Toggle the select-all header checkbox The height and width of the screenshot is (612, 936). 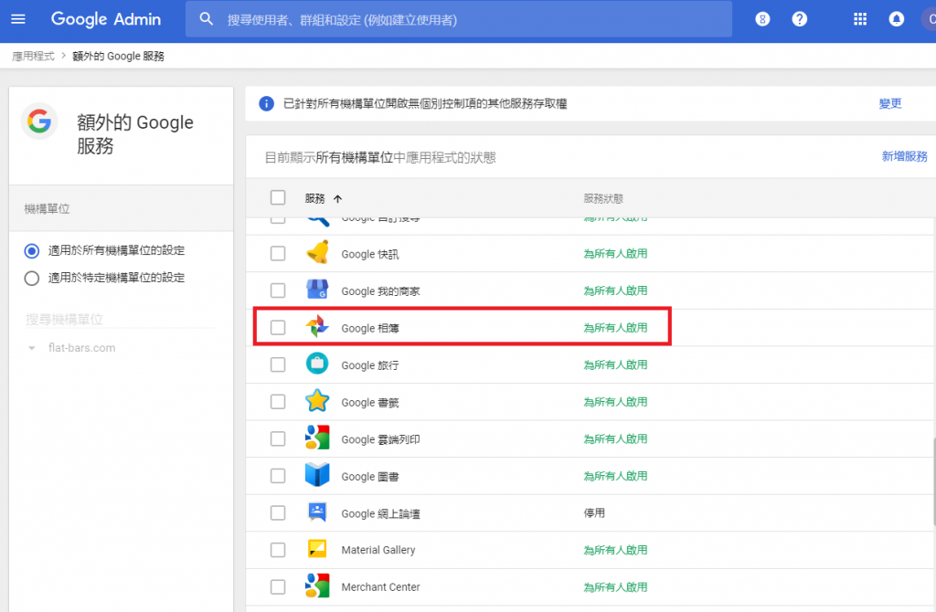(278, 197)
